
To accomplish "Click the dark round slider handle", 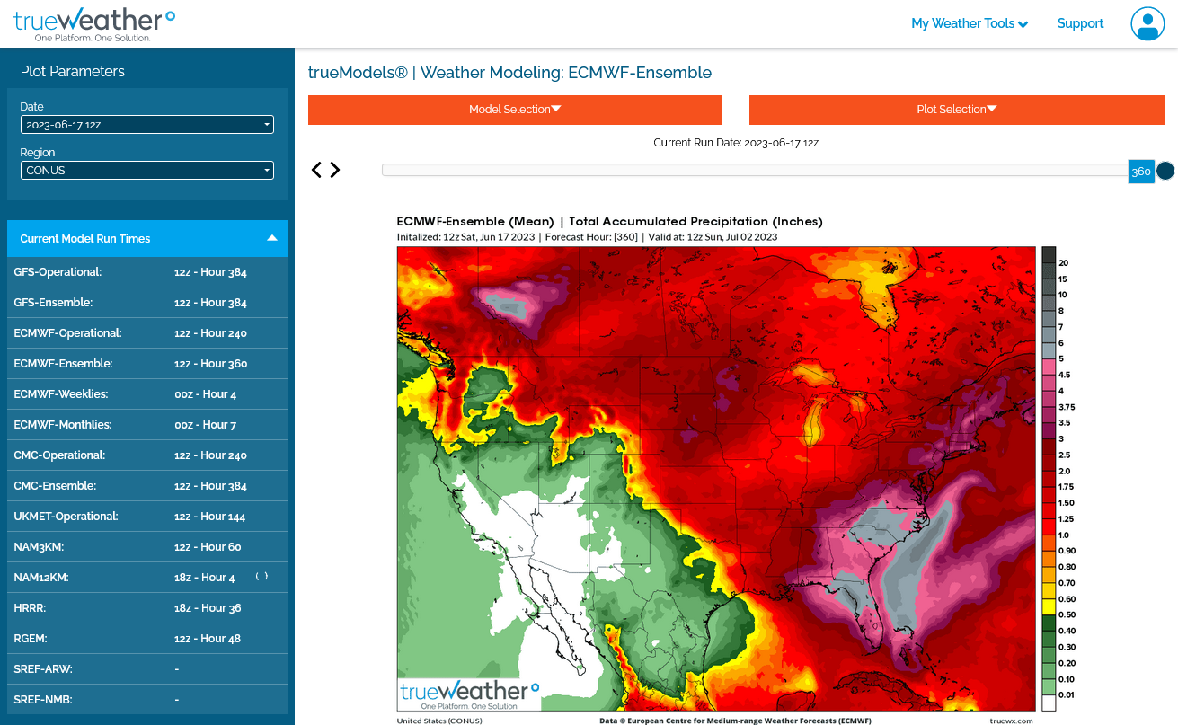I will coord(1165,171).
